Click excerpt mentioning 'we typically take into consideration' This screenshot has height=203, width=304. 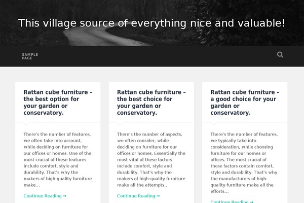[x=244, y=162]
